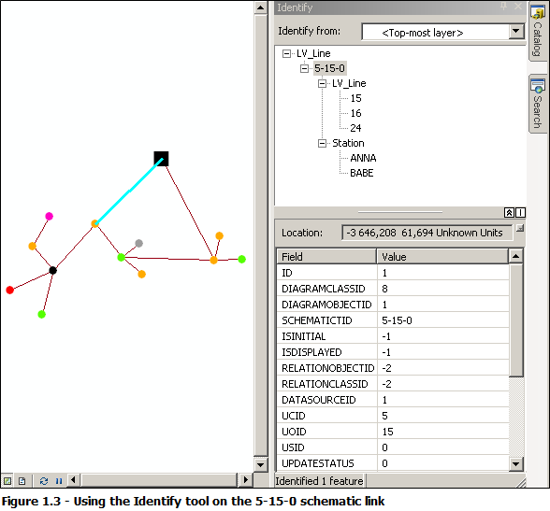Select the ANNA station item

click(x=363, y=158)
